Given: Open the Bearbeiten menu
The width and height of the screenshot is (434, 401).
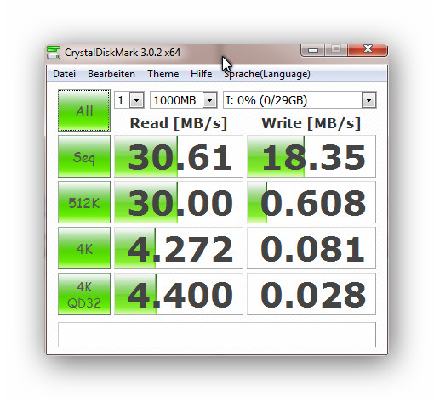Looking at the screenshot, I should tap(111, 74).
